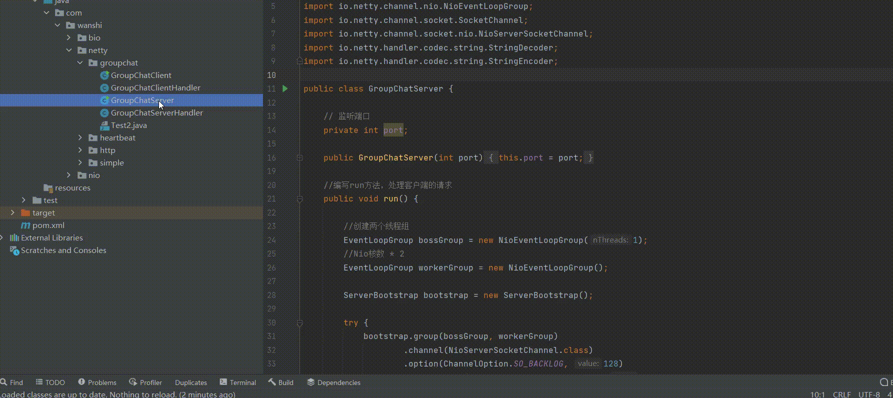Click the heartbeat package folder icon
The image size is (893, 398).
pyautogui.click(x=93, y=137)
